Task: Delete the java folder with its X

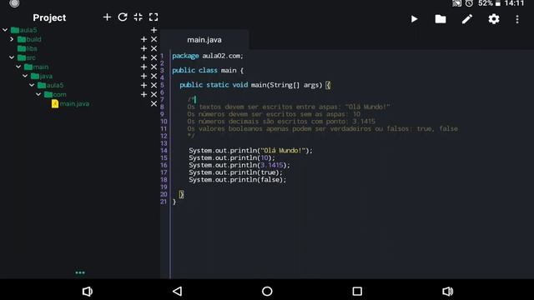Action: (x=154, y=76)
